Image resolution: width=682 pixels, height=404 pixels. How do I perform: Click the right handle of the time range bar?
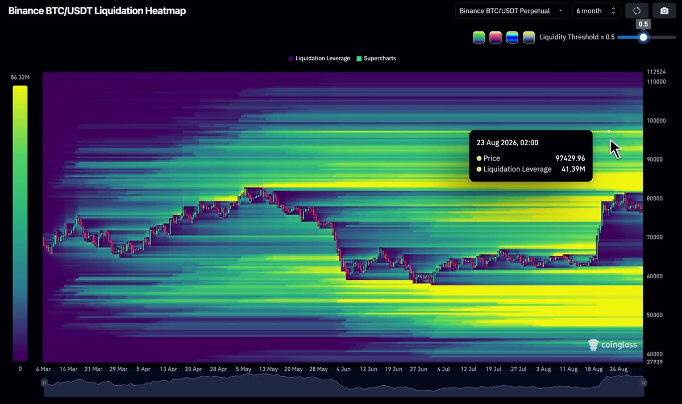tap(643, 383)
